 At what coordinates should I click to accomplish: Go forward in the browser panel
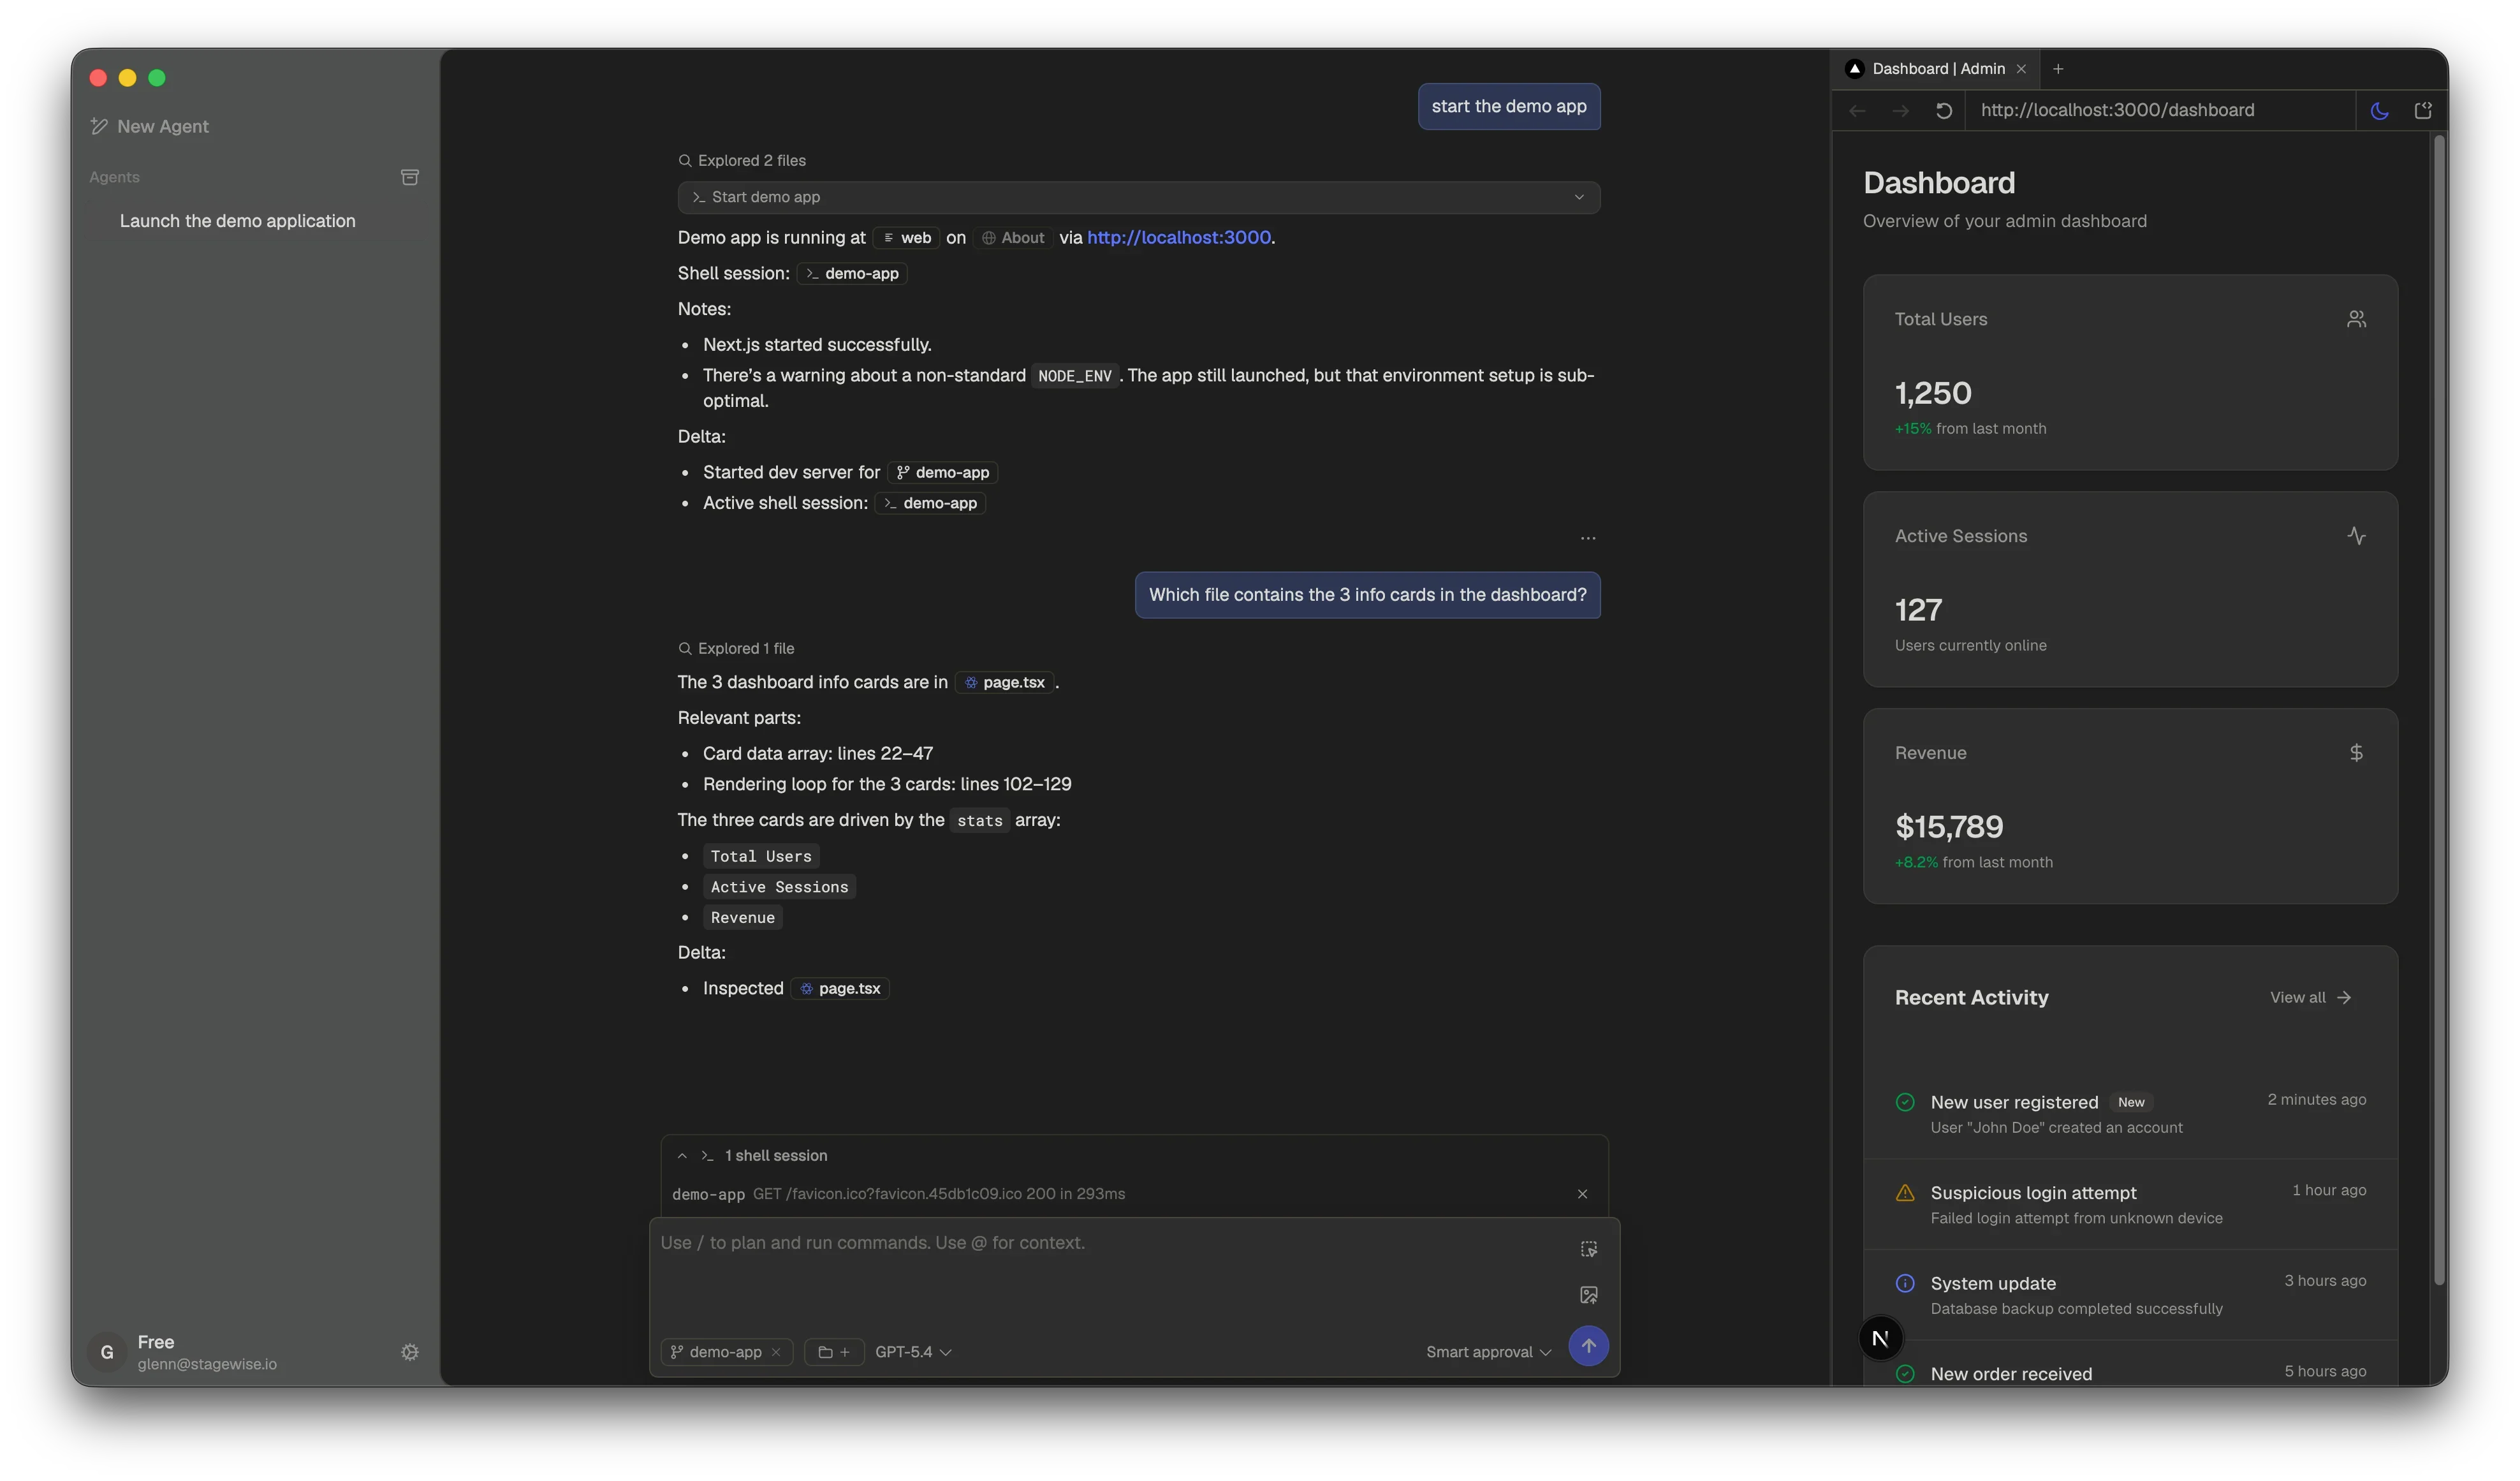point(1900,111)
